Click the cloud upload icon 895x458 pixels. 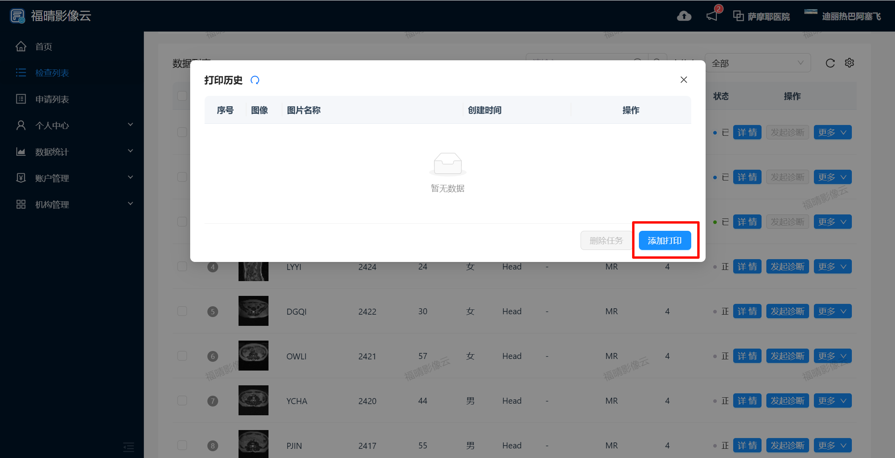[684, 16]
